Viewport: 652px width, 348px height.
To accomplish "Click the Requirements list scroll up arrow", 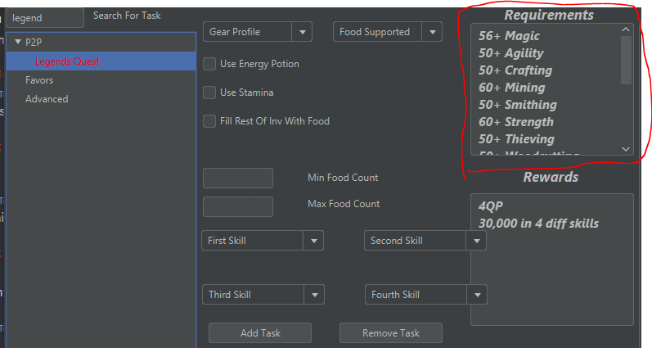I will 626,30.
